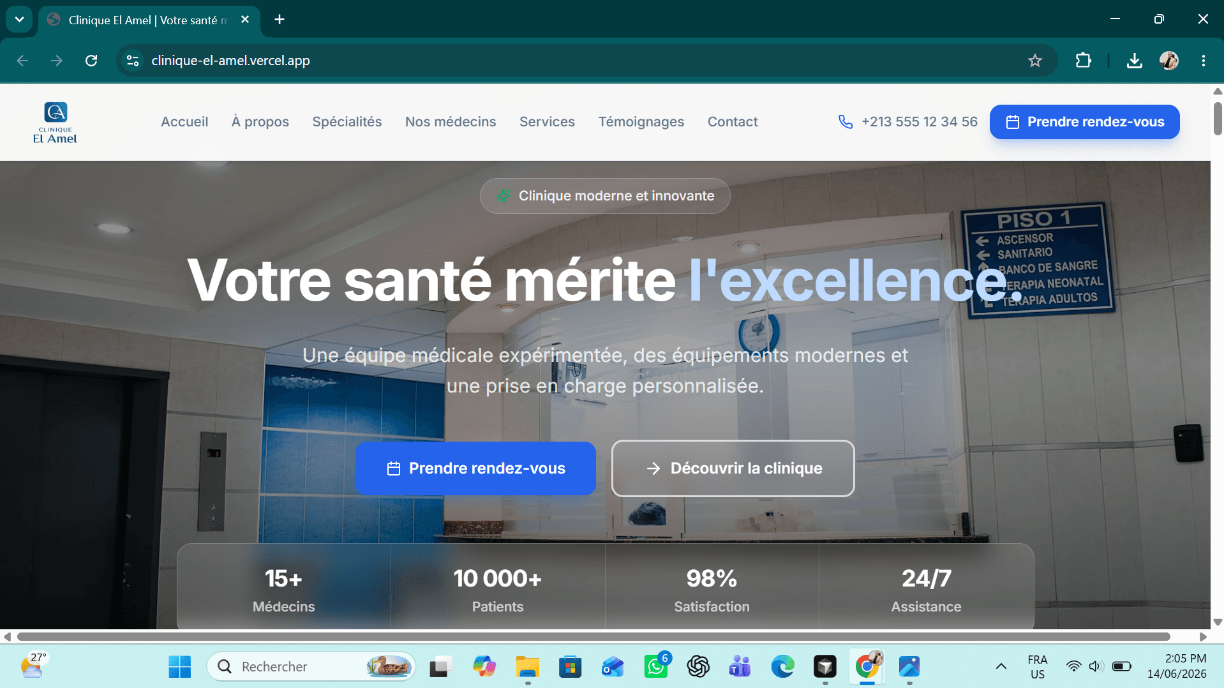Click the hero Prendre rendez-vous button
Screen dimensions: 1224x688
[x=475, y=468]
